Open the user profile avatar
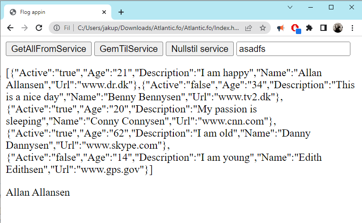 coord(338,28)
